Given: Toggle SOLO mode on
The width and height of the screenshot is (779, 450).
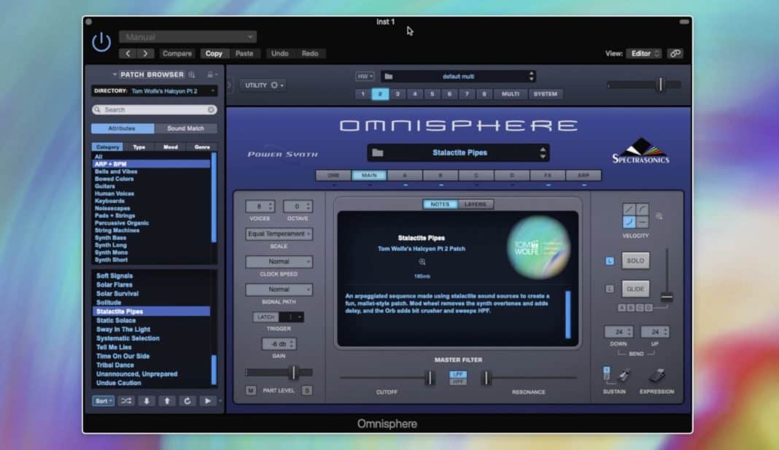Looking at the screenshot, I should [x=636, y=260].
